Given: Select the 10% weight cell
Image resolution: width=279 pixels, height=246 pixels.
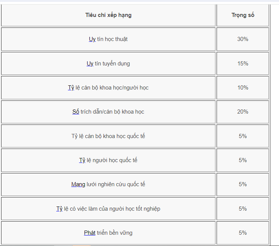Looking at the screenshot, I should [x=243, y=88].
